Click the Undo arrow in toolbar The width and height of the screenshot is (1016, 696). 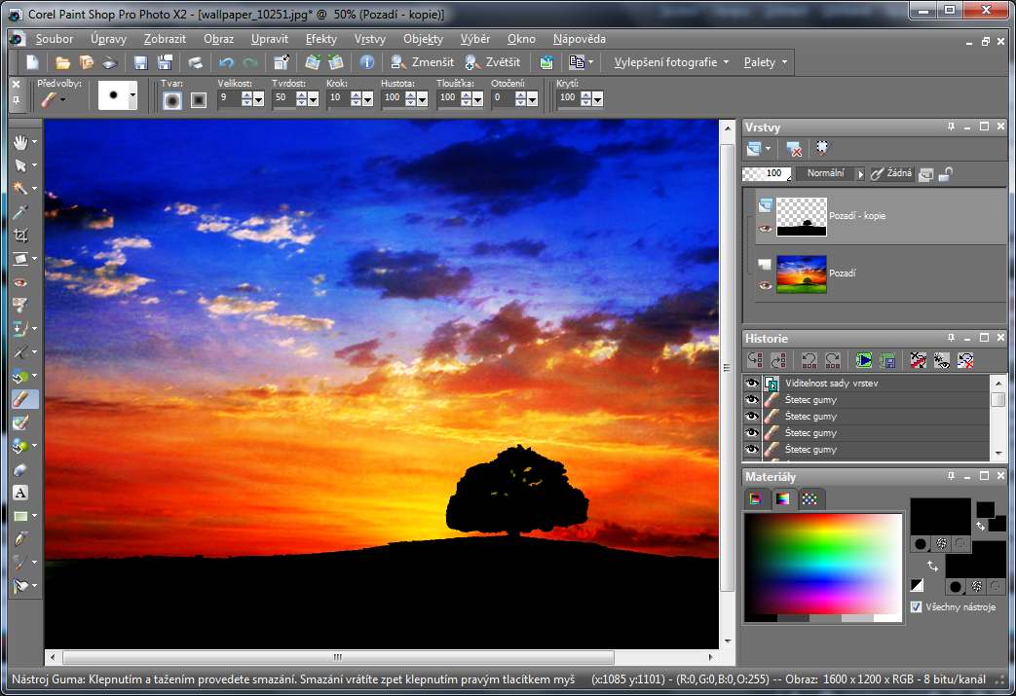tap(226, 62)
